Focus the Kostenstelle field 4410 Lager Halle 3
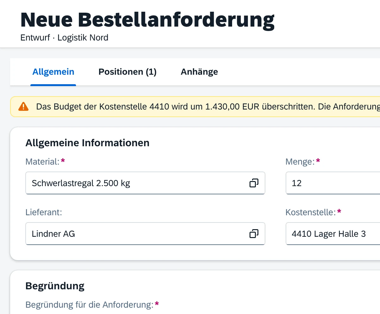This screenshot has width=380, height=314. click(333, 234)
